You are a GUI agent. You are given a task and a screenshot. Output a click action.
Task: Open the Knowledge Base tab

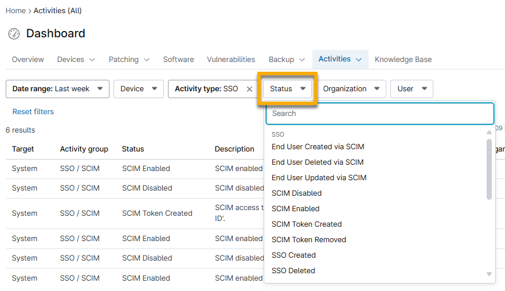tap(403, 60)
